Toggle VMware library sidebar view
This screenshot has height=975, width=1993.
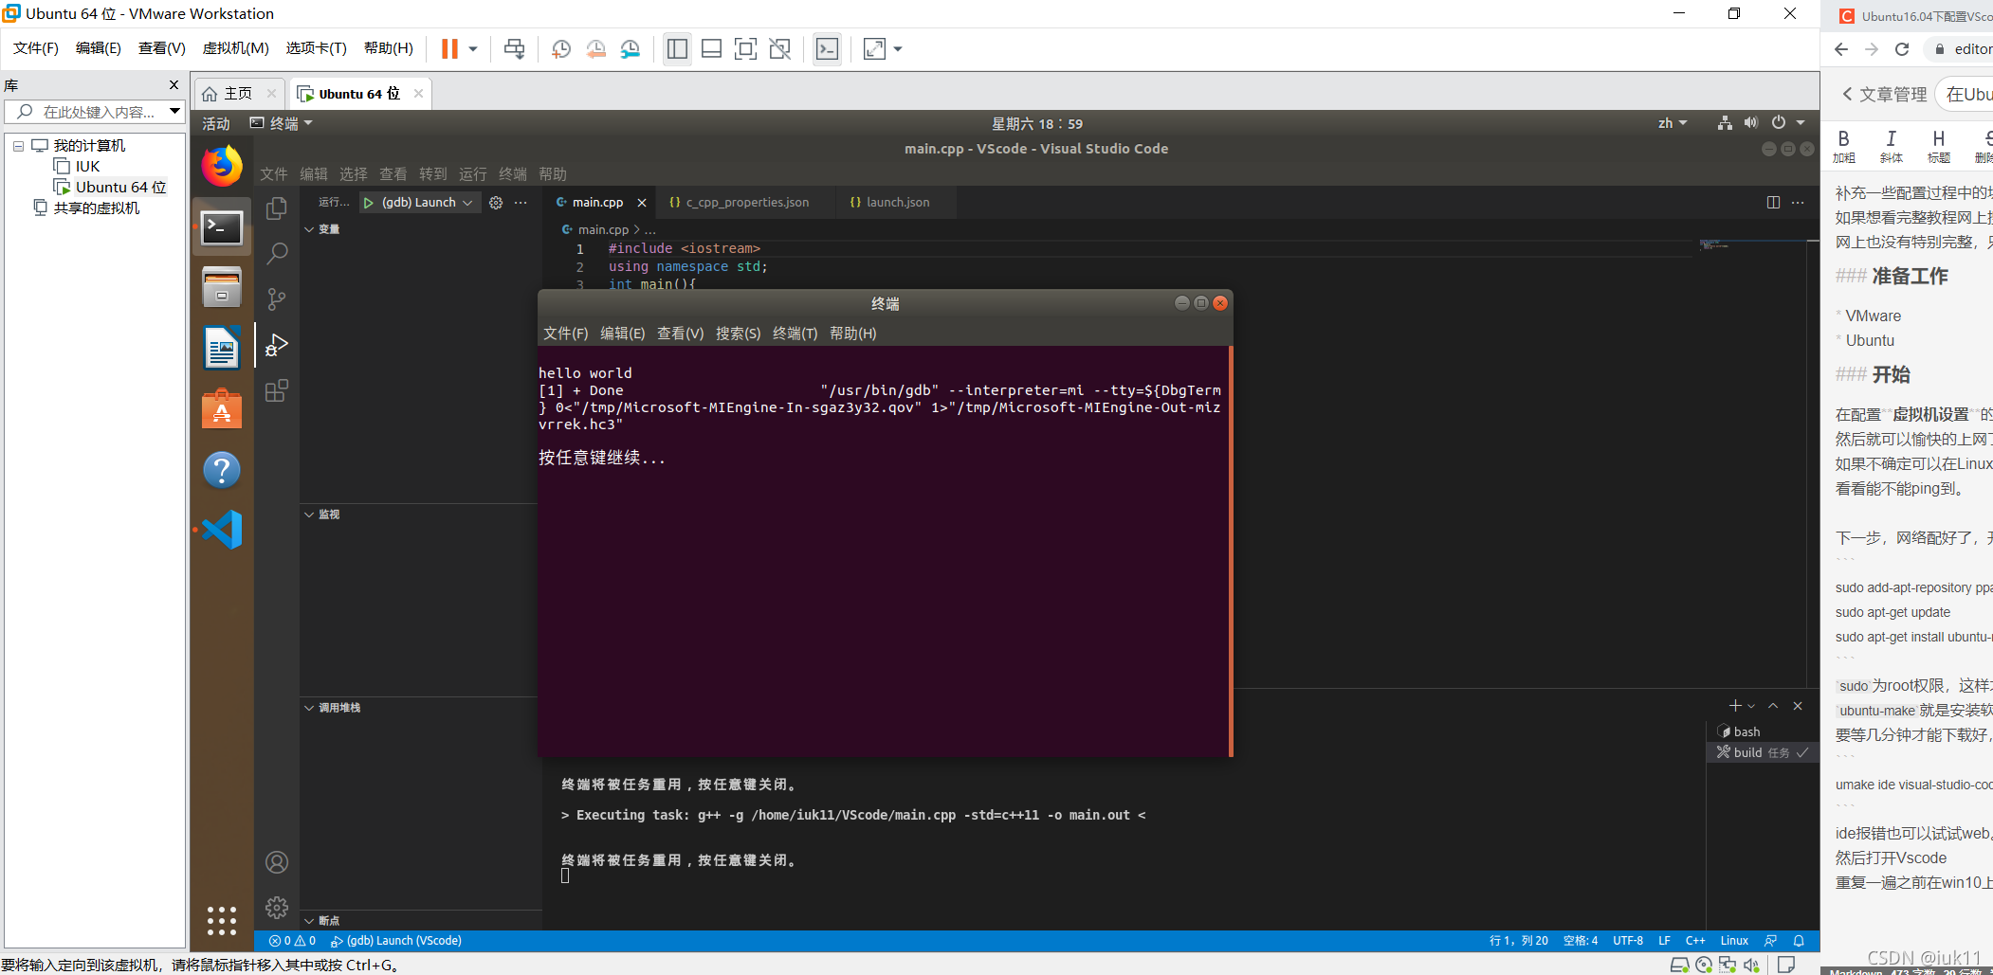pyautogui.click(x=677, y=49)
